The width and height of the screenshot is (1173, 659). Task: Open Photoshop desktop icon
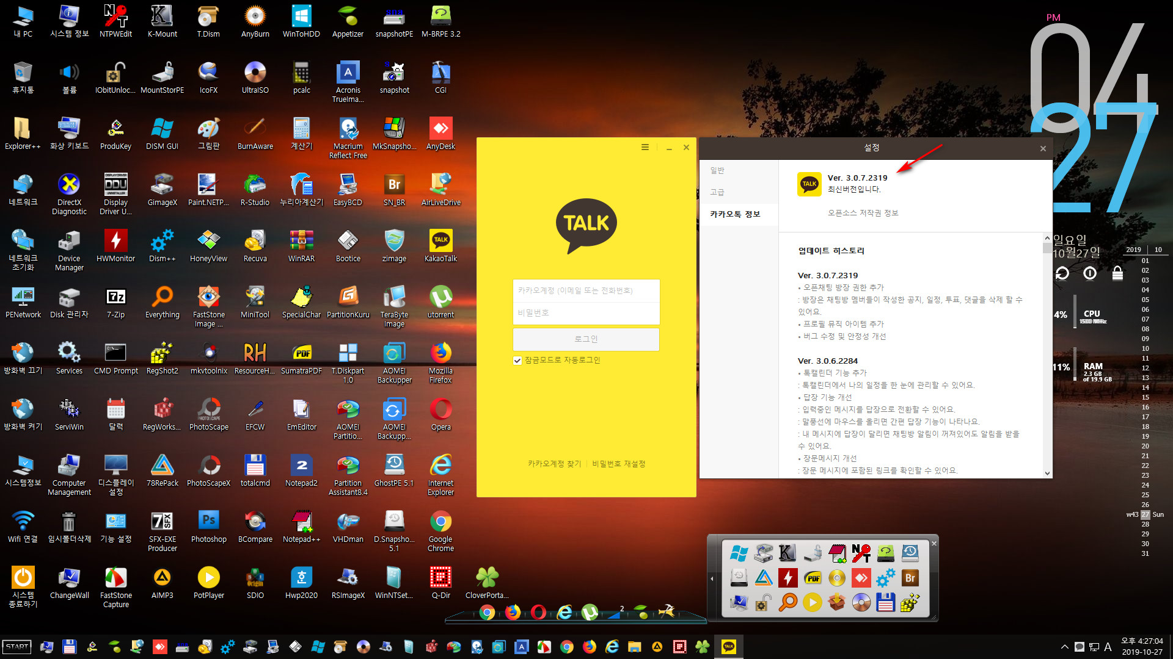[x=209, y=526]
